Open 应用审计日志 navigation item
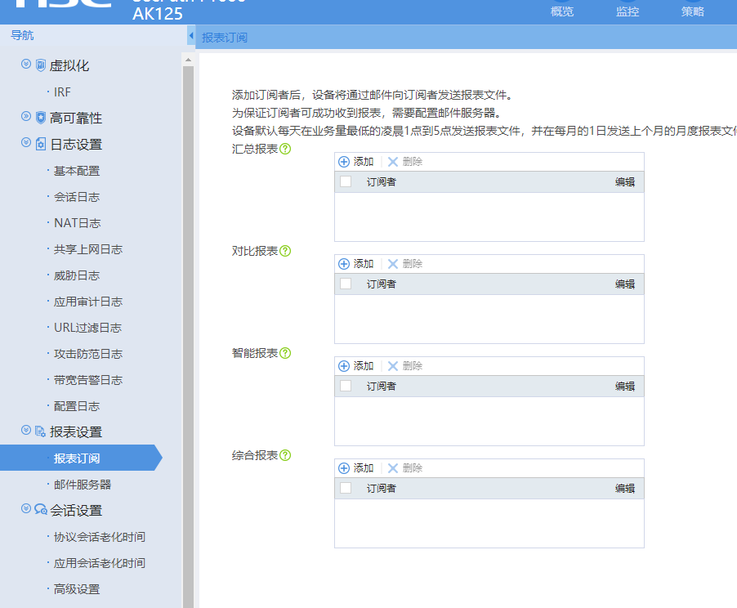 88,302
